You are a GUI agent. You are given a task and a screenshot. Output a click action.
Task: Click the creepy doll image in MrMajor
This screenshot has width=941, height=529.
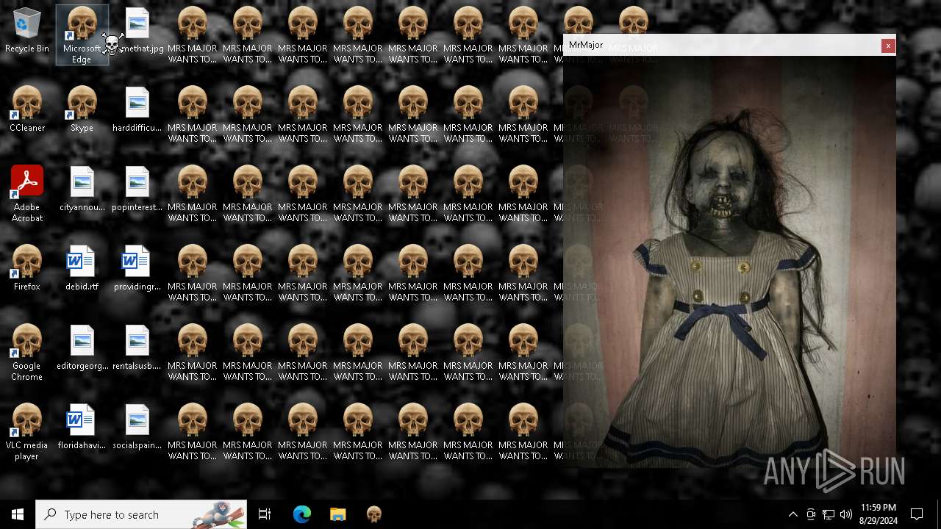coord(729,261)
